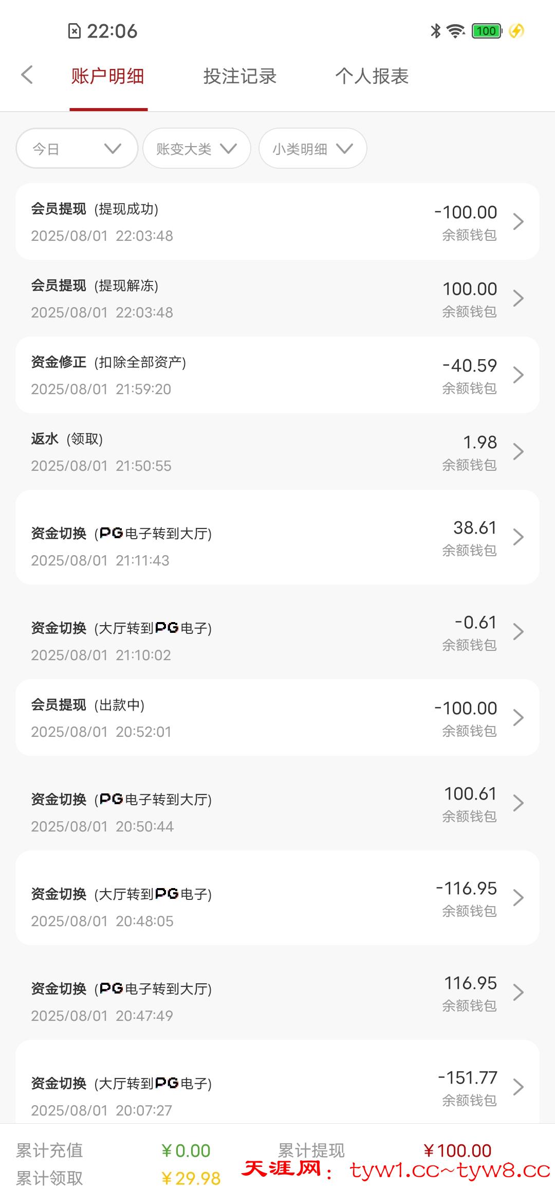555x1204 pixels.
Task: Open chevron for 出款中 withdrawal entry
Action: (x=518, y=718)
